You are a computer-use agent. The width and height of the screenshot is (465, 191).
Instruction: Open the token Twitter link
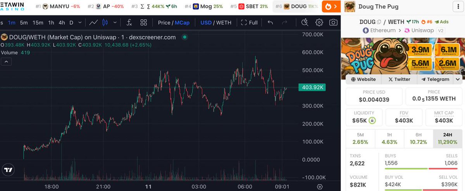[x=399, y=79]
